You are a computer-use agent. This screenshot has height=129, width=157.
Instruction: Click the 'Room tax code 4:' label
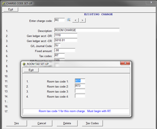pos(58,97)
